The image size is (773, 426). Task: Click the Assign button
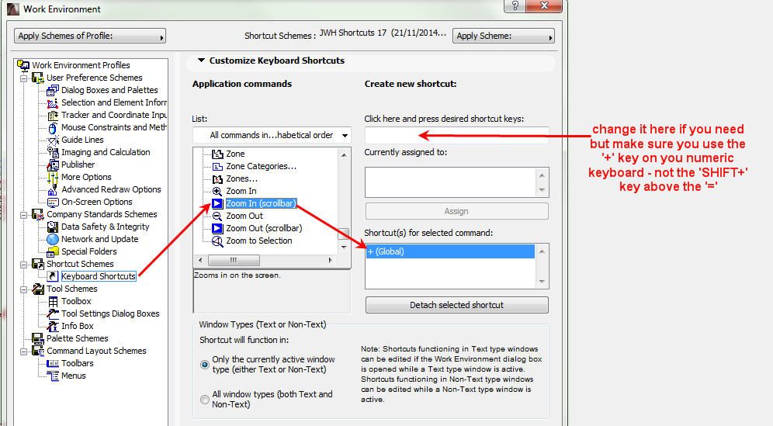(456, 211)
